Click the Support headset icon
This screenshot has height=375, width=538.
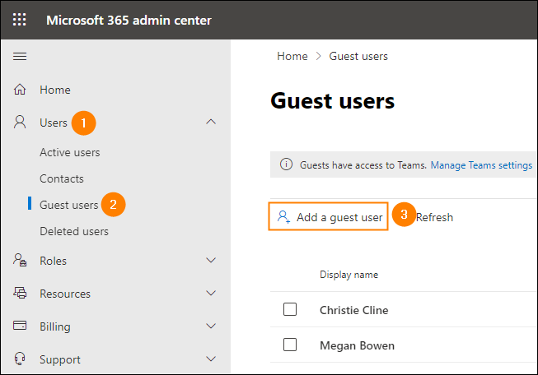pos(20,359)
